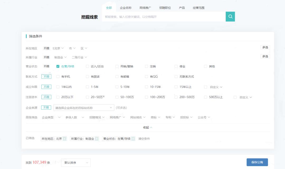Image resolution: width=285 pixels, height=169 pixels.
Task: Expand the 参保人数 advanced filter
Action: (x=75, y=117)
